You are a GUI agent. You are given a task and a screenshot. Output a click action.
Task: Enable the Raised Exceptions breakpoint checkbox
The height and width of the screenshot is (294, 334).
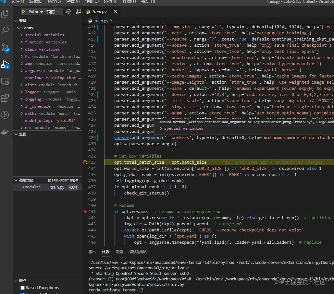(22, 288)
